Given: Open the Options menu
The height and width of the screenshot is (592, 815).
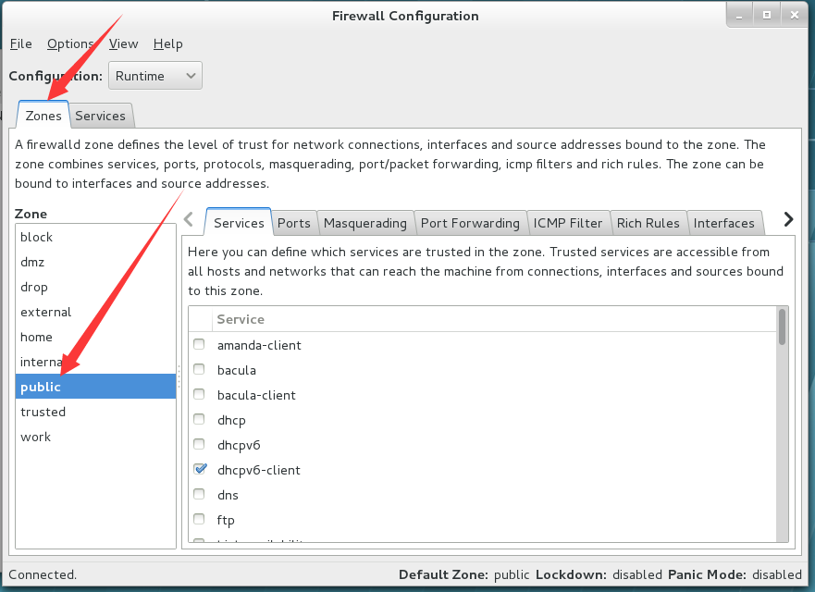Looking at the screenshot, I should pyautogui.click(x=70, y=44).
